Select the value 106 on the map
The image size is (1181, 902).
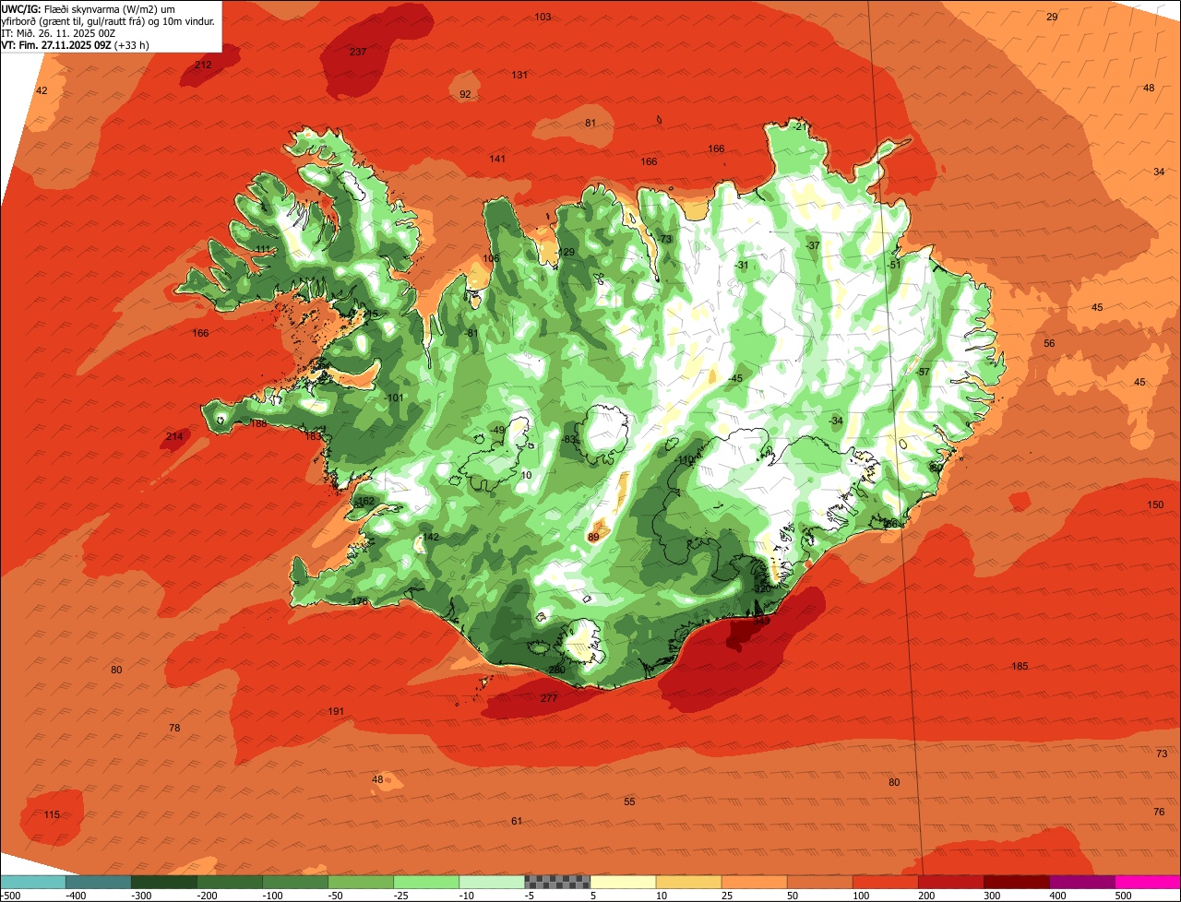coord(491,258)
